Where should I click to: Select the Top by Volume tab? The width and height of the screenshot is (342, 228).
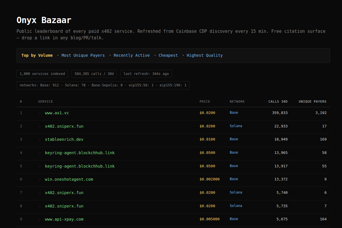pos(37,55)
